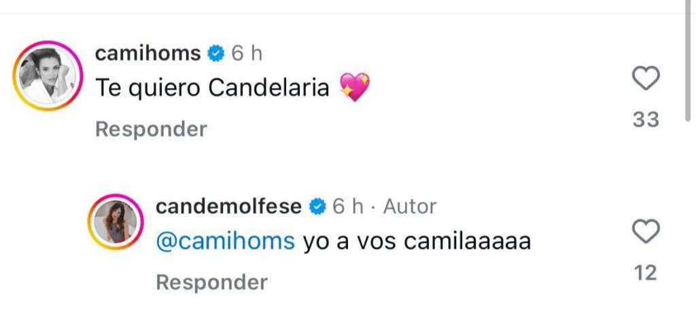This screenshot has width=696, height=326.
Task: Click the 6 h timestamp on camihoms comment
Action: (x=247, y=54)
